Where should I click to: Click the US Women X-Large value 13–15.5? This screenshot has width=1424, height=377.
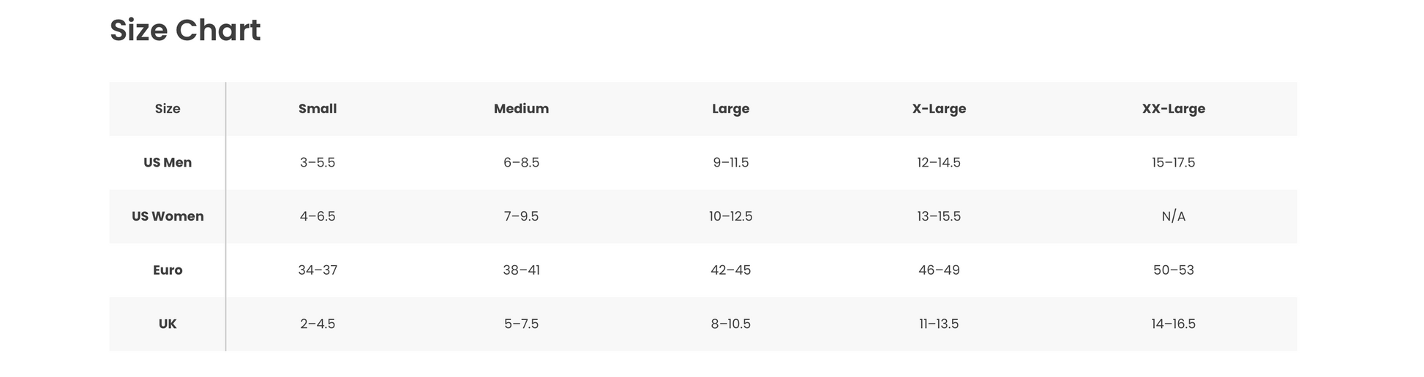939,216
